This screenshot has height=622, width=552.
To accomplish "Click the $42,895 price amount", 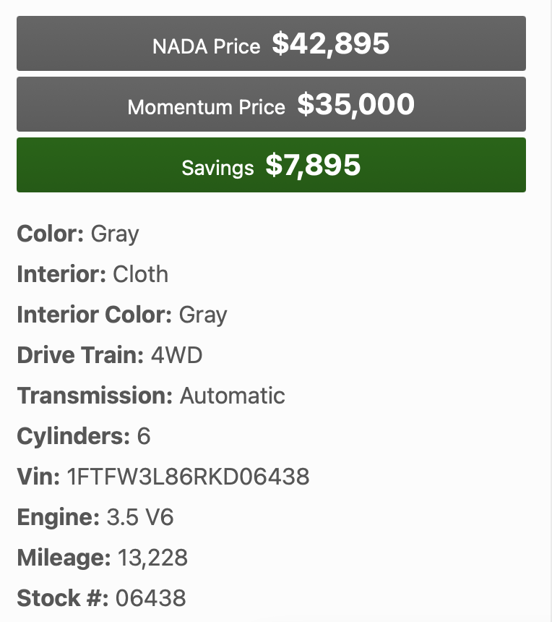I will (x=330, y=44).
